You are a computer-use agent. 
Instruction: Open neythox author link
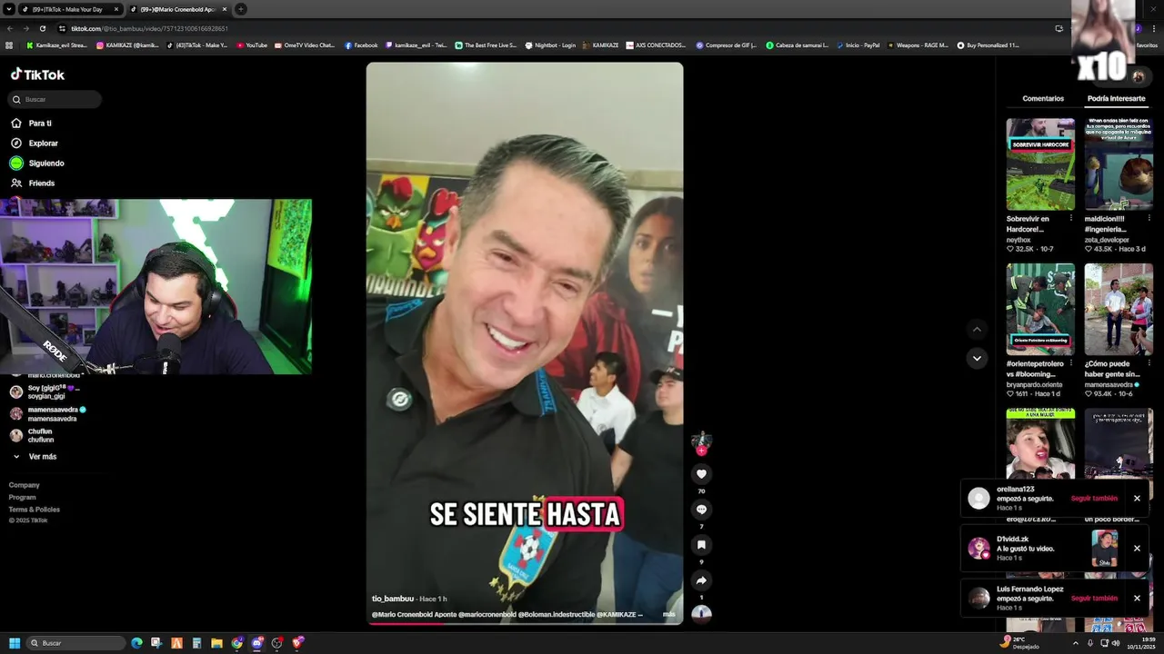1018,240
